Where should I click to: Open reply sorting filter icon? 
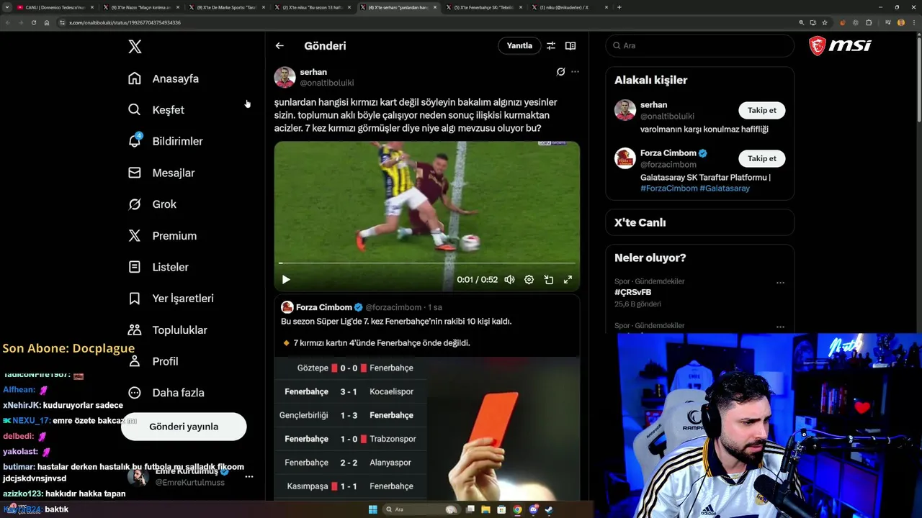coord(551,46)
